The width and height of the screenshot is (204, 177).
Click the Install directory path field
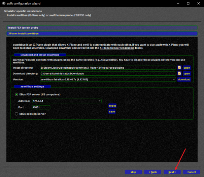pyautogui.click(x=108, y=68)
